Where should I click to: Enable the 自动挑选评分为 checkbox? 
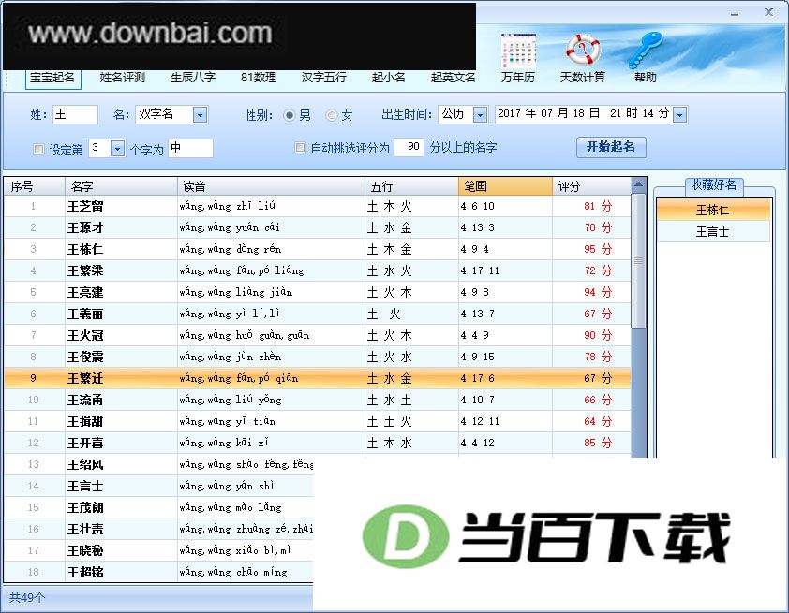[x=300, y=148]
